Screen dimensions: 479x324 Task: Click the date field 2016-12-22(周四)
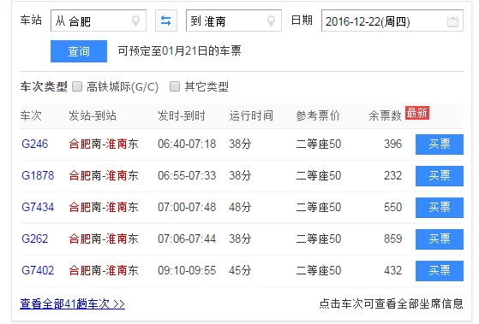[392, 21]
